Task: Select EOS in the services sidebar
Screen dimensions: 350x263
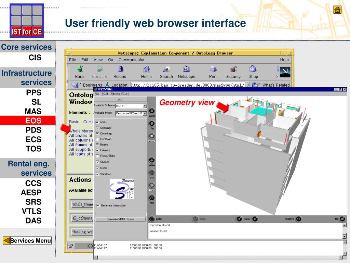Action: (x=28, y=120)
